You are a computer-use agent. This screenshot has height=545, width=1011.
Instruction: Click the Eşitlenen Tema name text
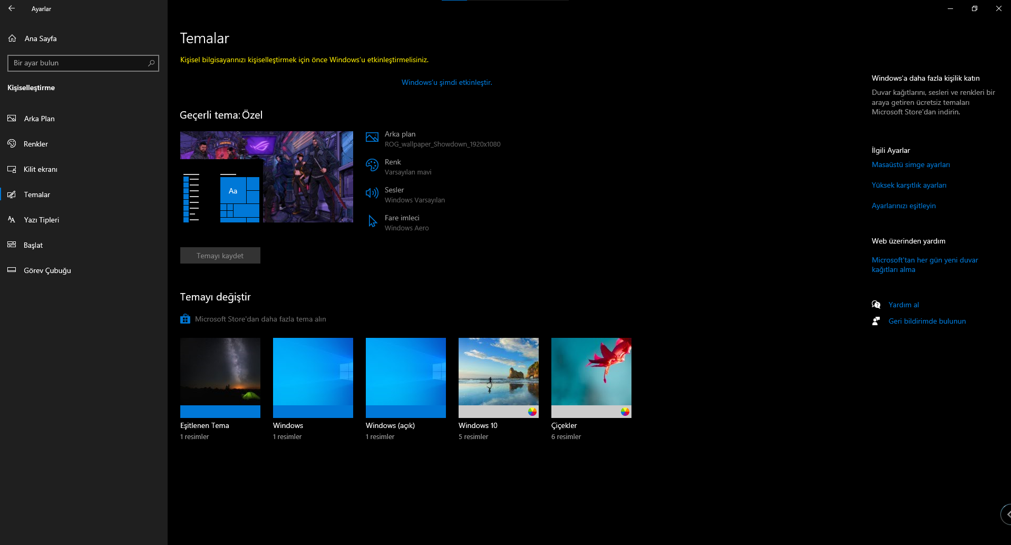205,425
